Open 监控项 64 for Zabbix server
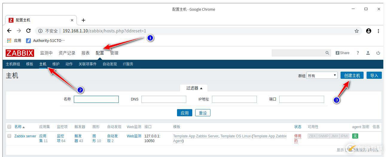Viewport: 386px width, 157px height. [x=61, y=138]
